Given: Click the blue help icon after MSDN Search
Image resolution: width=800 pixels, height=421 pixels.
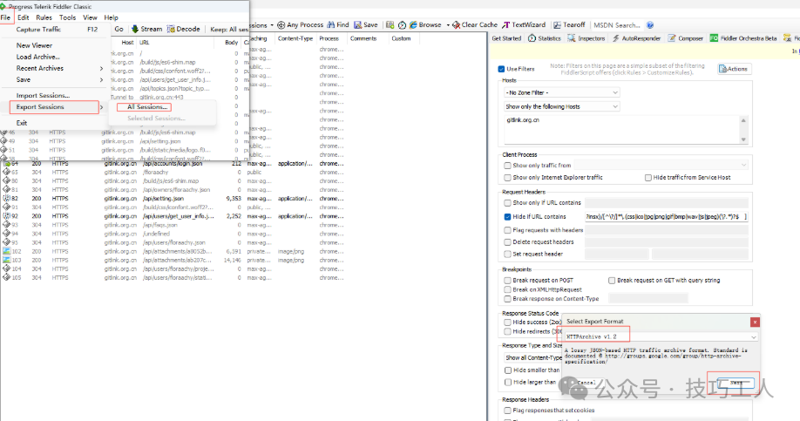Looking at the screenshot, I should click(x=650, y=25).
